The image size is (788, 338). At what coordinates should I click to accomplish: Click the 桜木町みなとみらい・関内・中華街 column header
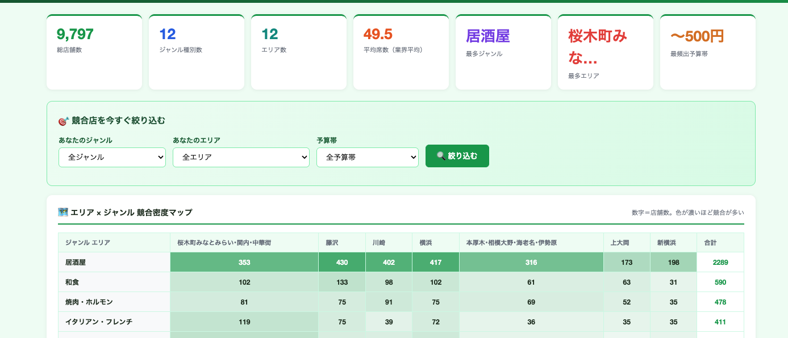[x=244, y=243]
